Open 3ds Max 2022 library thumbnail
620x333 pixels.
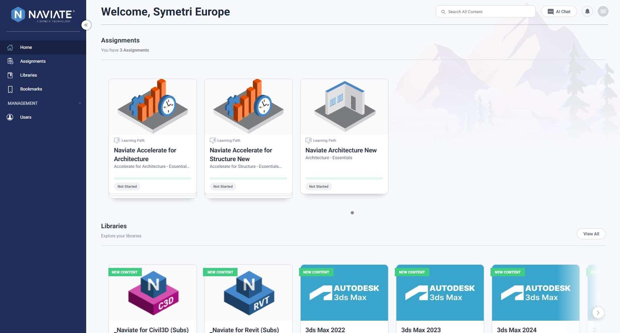coord(344,293)
